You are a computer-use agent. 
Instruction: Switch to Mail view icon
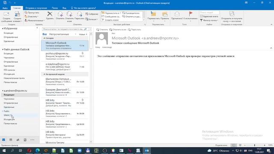tap(4, 140)
